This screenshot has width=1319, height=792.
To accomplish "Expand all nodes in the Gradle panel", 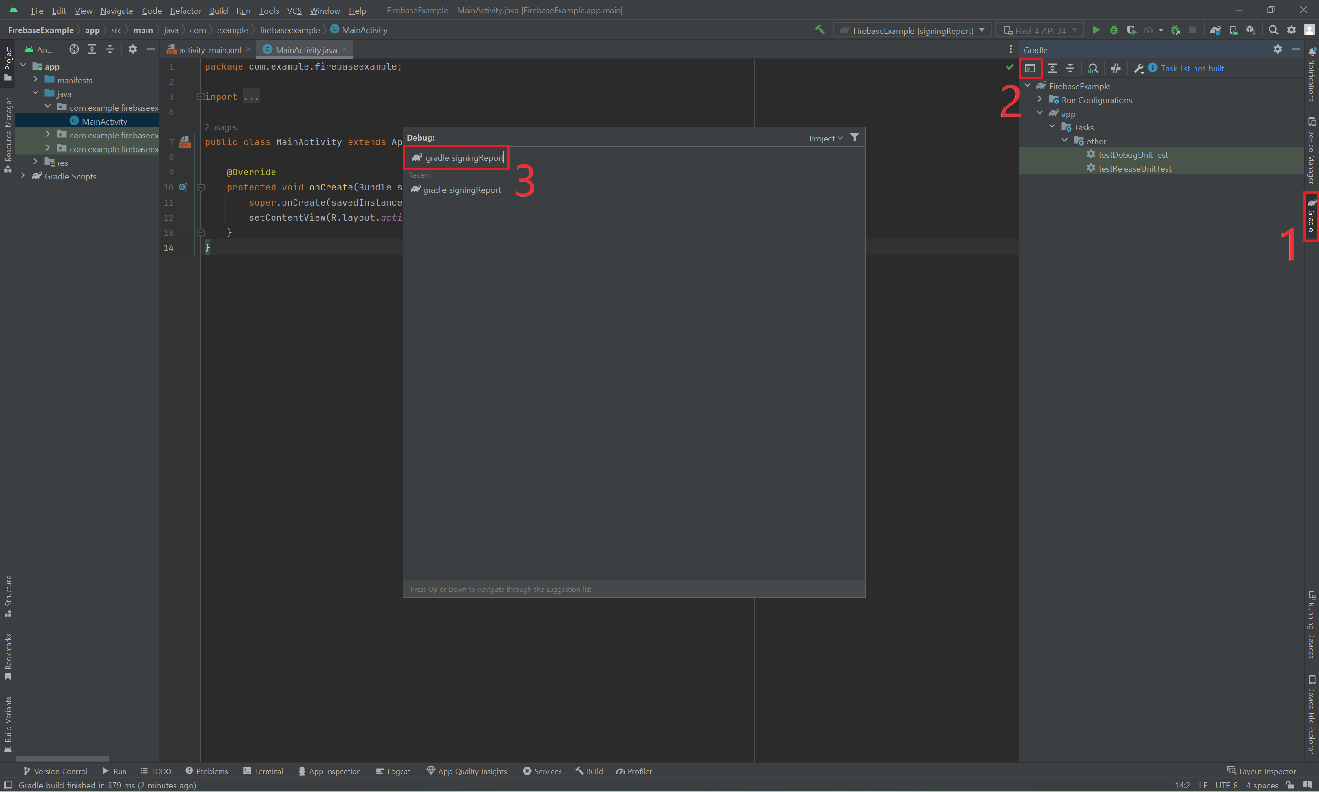I will click(1052, 68).
